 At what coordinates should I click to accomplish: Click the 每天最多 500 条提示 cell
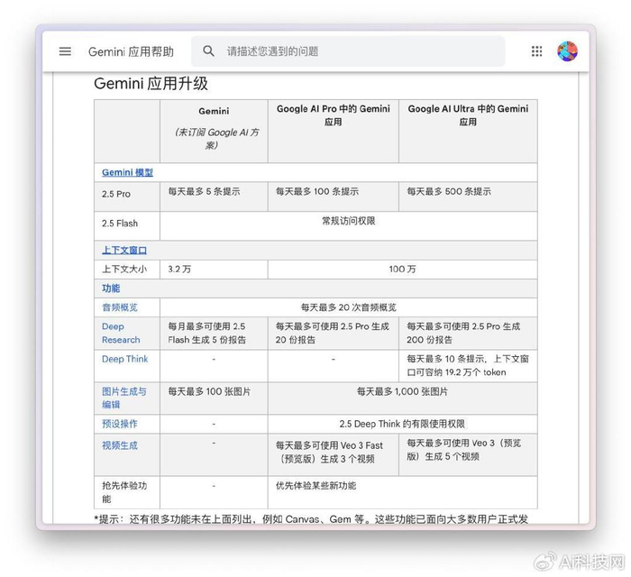[x=468, y=197]
